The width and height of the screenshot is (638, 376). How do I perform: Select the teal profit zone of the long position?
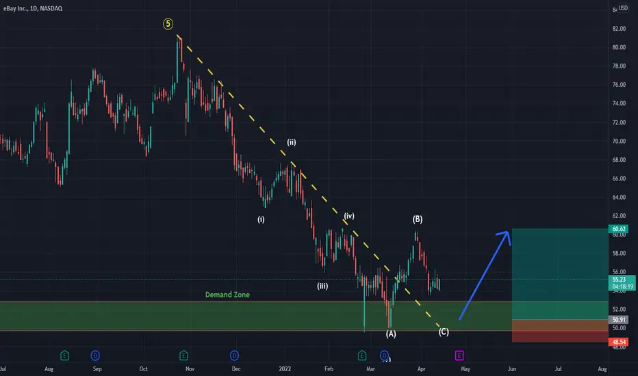pyautogui.click(x=560, y=274)
